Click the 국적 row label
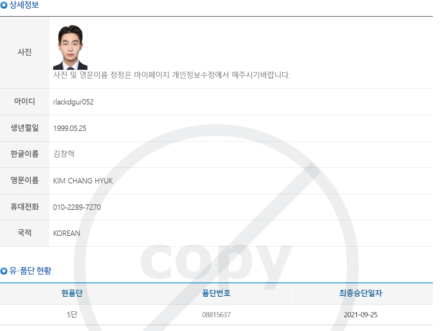The image size is (440, 331). (x=24, y=233)
